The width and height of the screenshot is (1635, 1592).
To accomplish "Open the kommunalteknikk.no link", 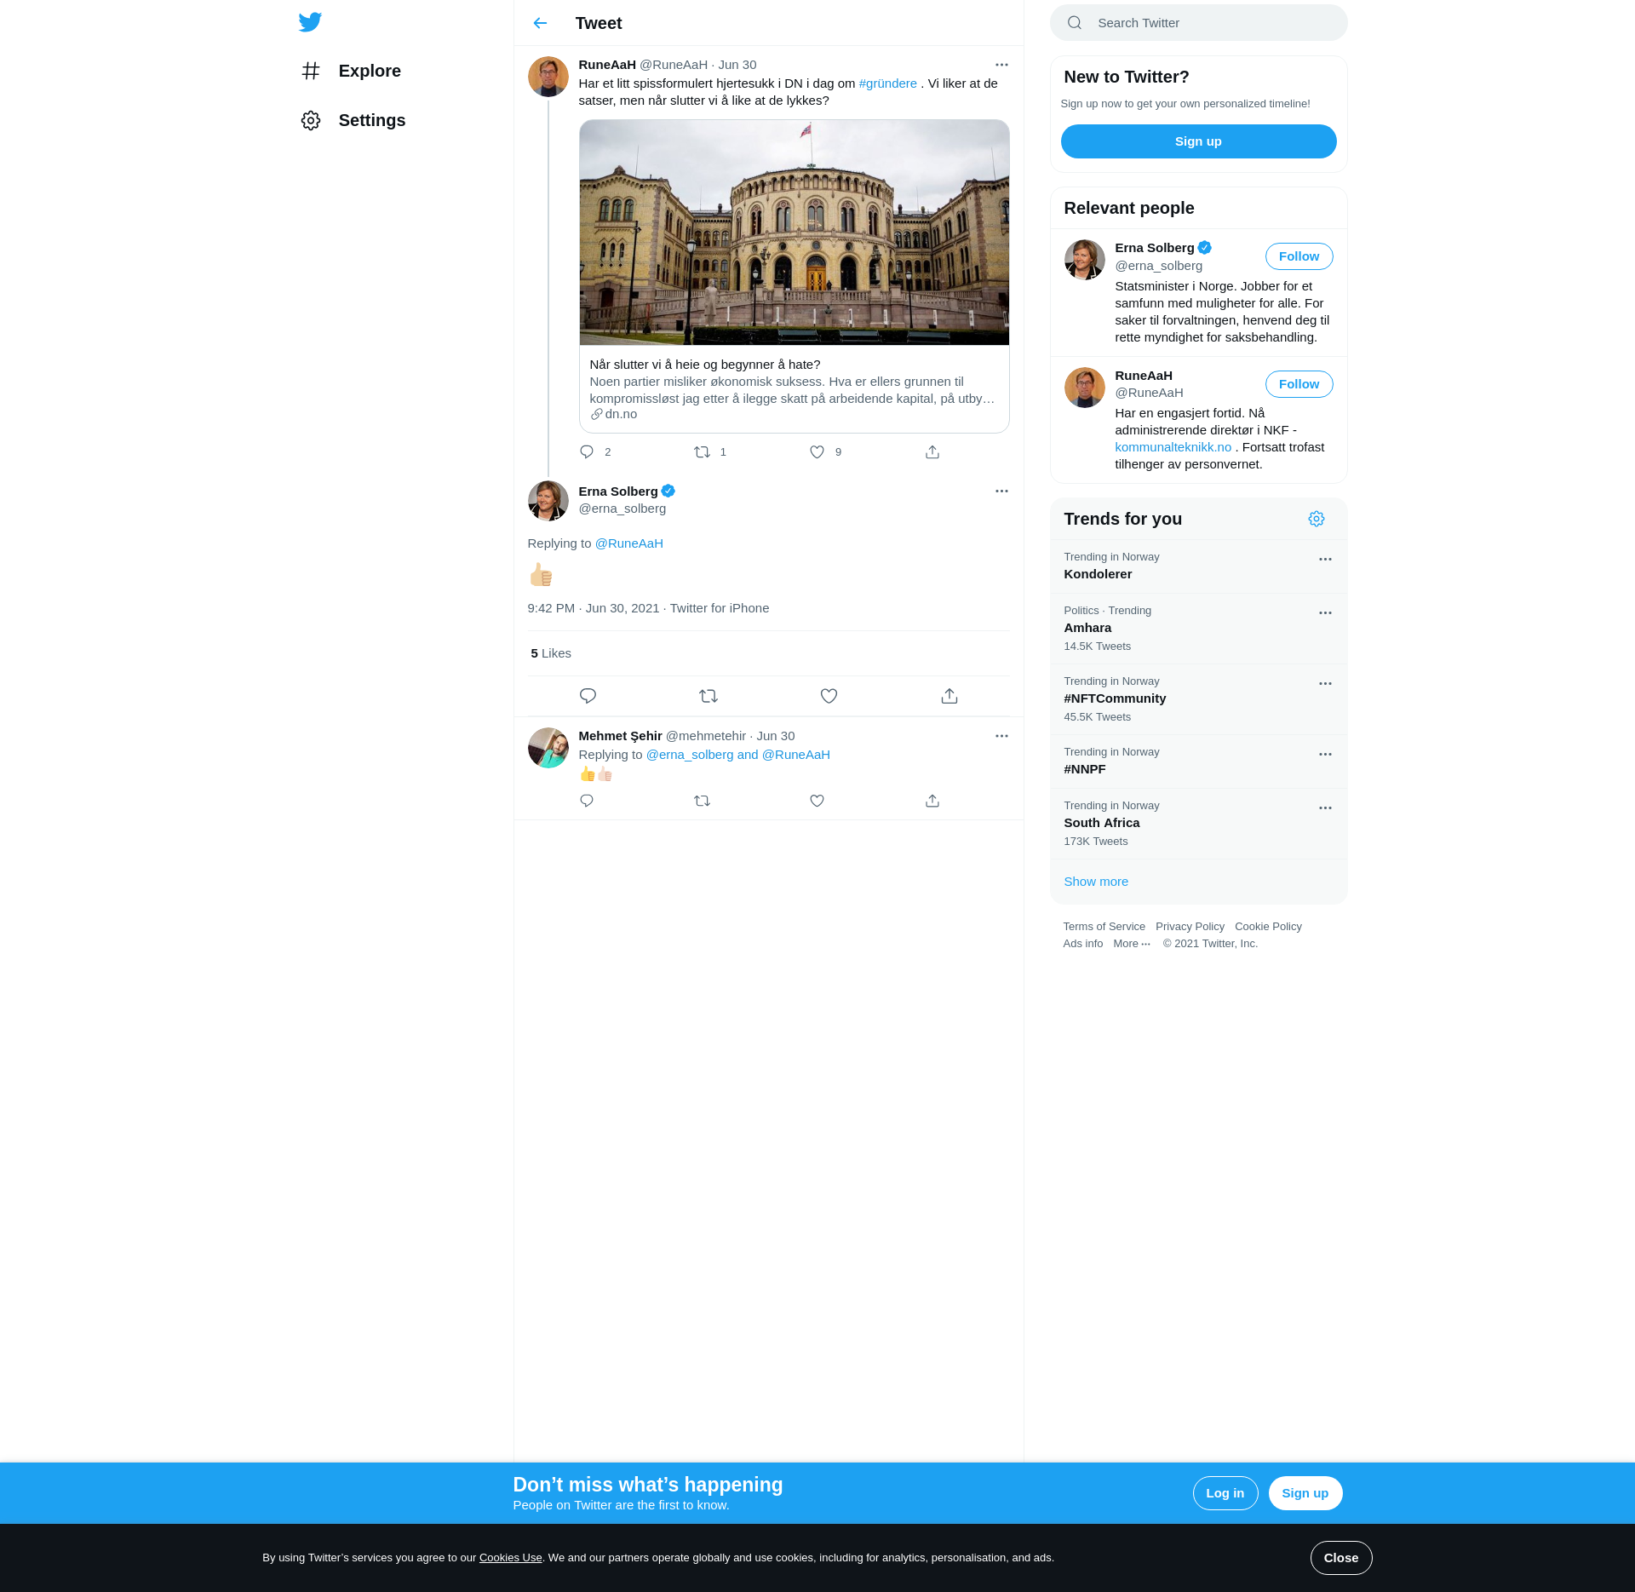I will [1173, 447].
